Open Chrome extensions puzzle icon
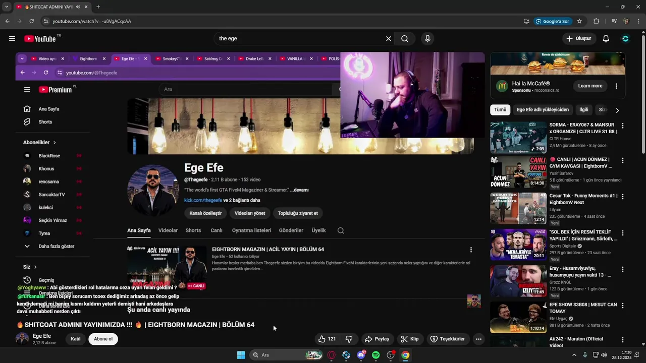Image resolution: width=646 pixels, height=363 pixels. pyautogui.click(x=597, y=21)
